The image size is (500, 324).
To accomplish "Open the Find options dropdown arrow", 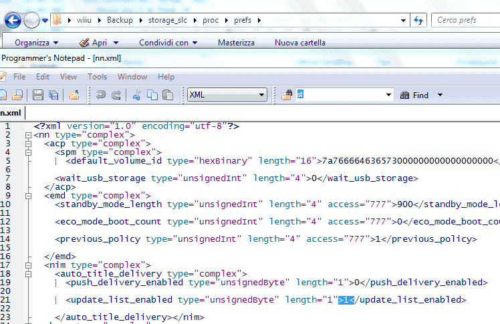I will pyautogui.click(x=440, y=95).
